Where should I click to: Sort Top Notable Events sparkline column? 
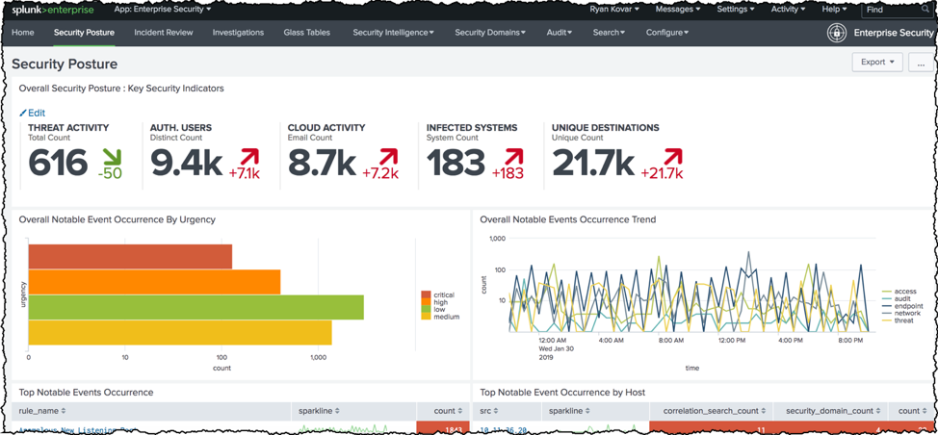(320, 411)
